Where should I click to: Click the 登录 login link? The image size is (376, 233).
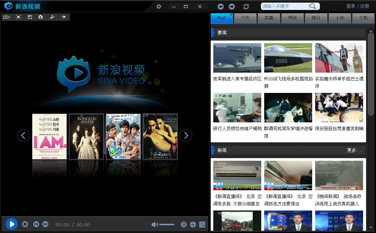[351, 6]
